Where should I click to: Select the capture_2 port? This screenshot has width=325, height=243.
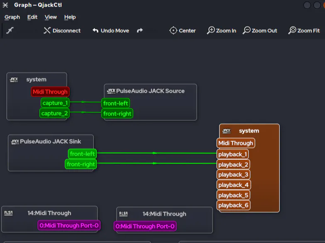pos(54,113)
